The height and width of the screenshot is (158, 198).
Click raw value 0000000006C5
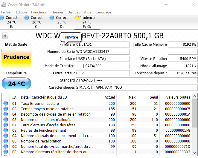pos(178,109)
